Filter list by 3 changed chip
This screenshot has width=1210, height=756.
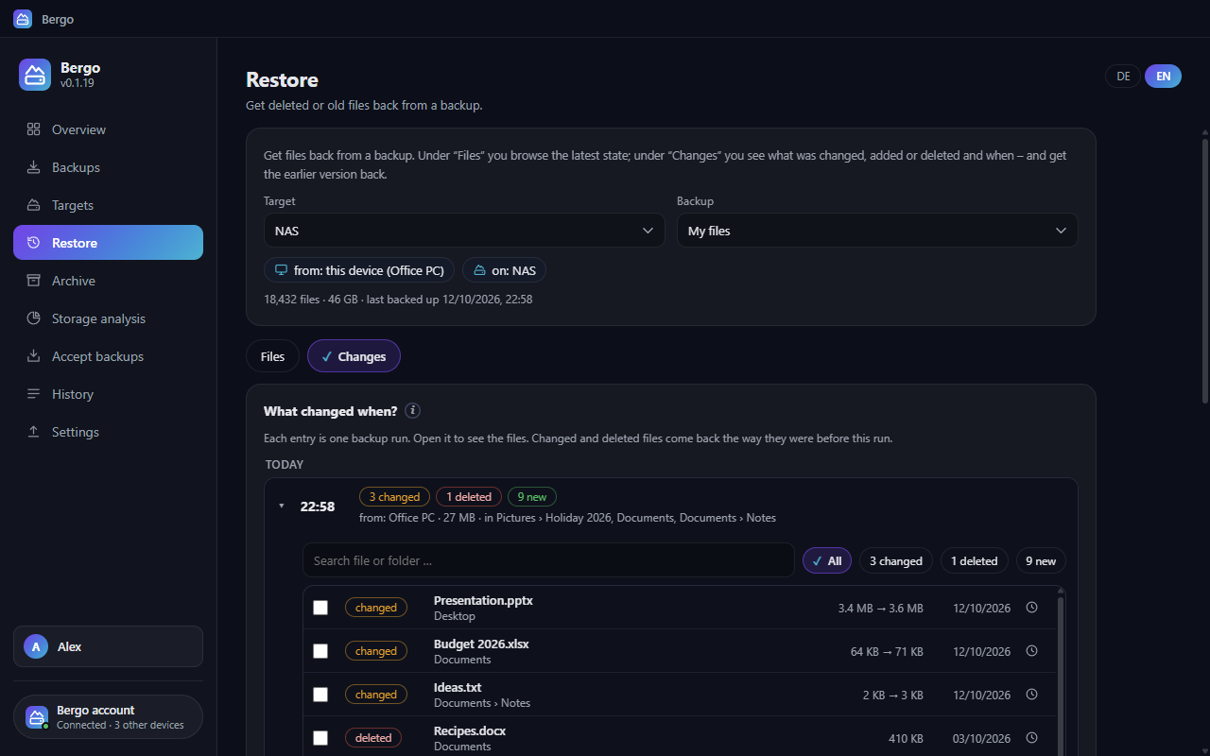[895, 560]
